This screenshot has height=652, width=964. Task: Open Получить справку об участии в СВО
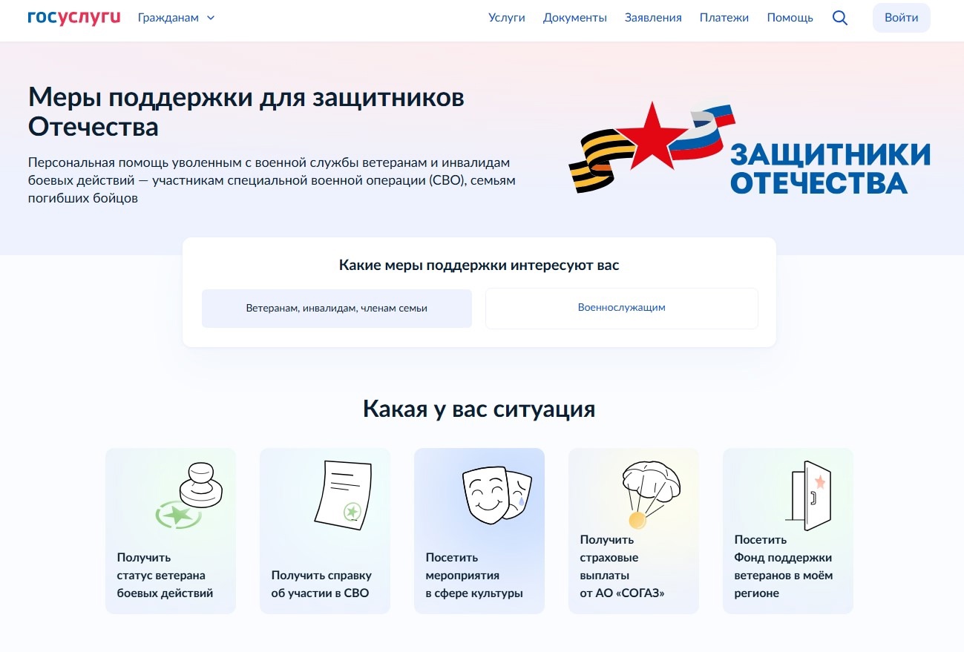[x=325, y=531]
